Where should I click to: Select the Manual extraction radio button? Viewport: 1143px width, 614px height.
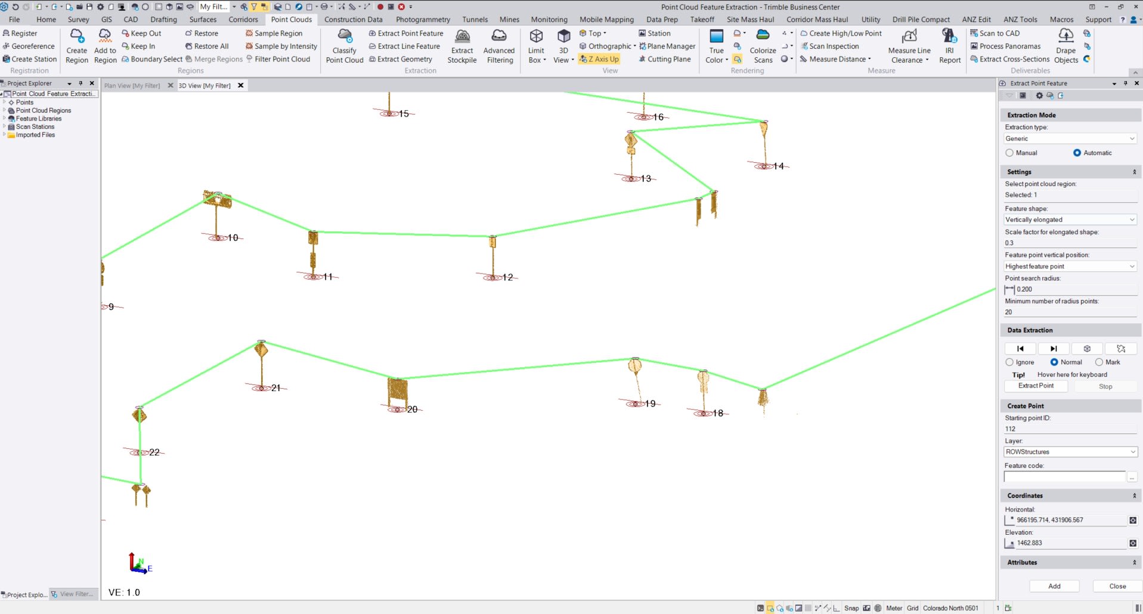[x=1009, y=153]
